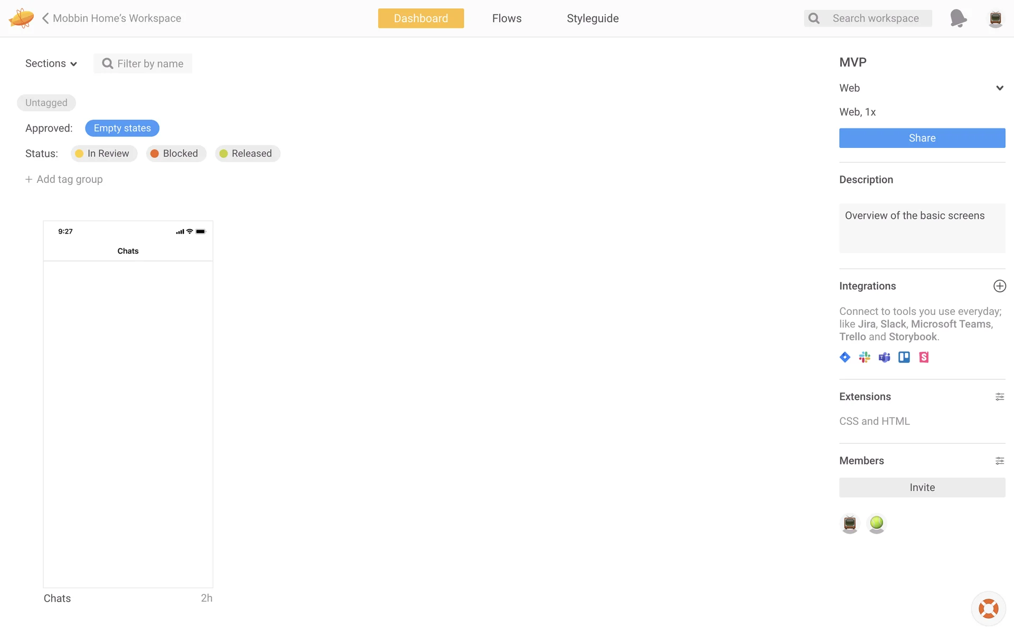
Task: Click the Trello integration icon
Action: coord(904,357)
